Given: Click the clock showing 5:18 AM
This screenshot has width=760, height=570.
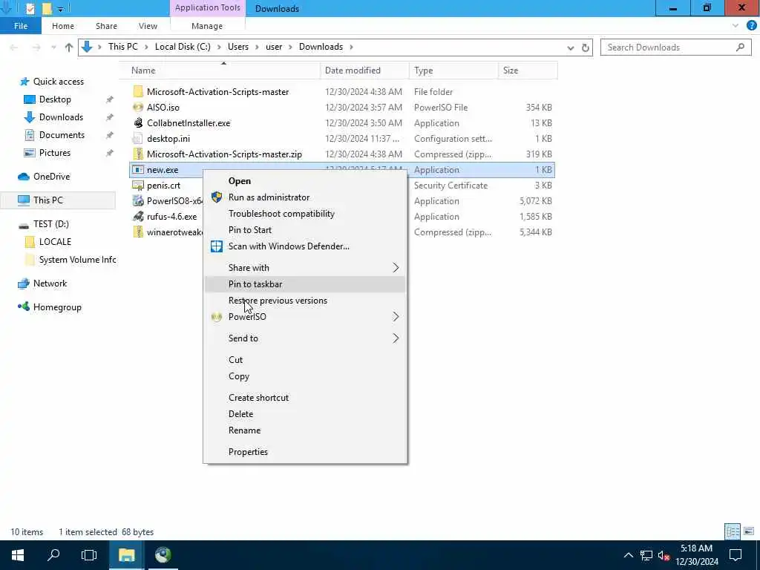Looking at the screenshot, I should tap(696, 548).
